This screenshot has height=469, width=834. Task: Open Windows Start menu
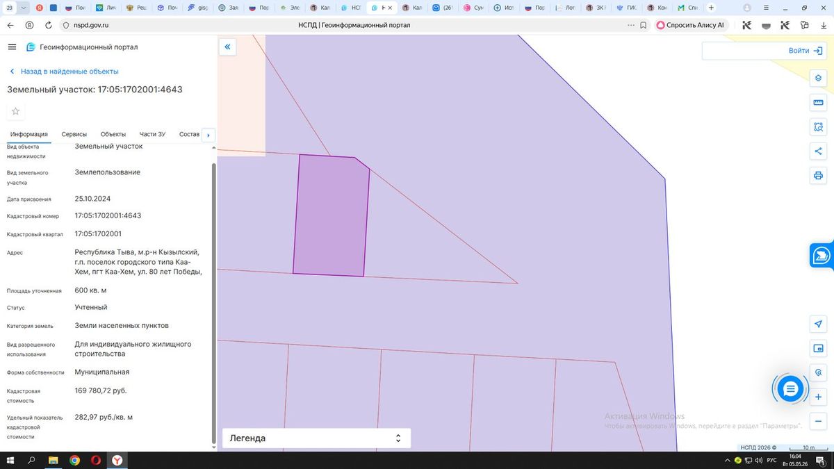click(x=10, y=460)
